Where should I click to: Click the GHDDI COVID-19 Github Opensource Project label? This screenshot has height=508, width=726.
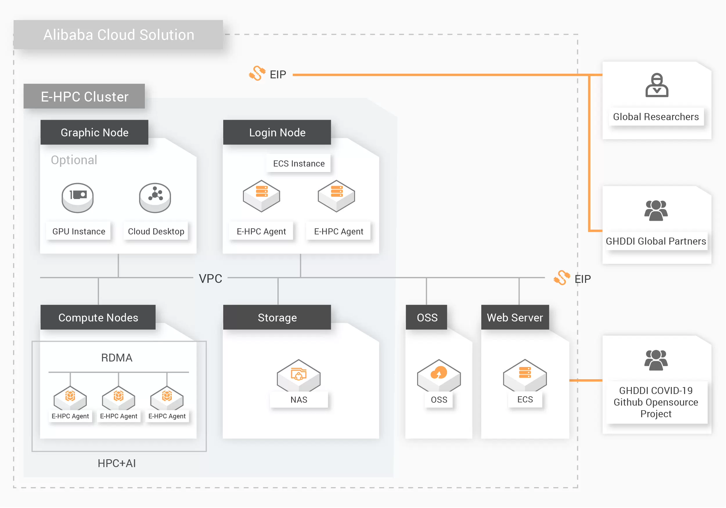(x=656, y=402)
